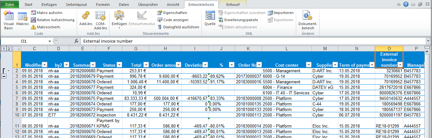
Task: Open the Dokumentbereich panel
Action: click(x=308, y=20)
